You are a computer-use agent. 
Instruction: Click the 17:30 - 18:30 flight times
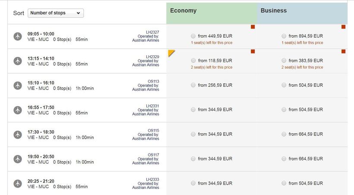41,132
